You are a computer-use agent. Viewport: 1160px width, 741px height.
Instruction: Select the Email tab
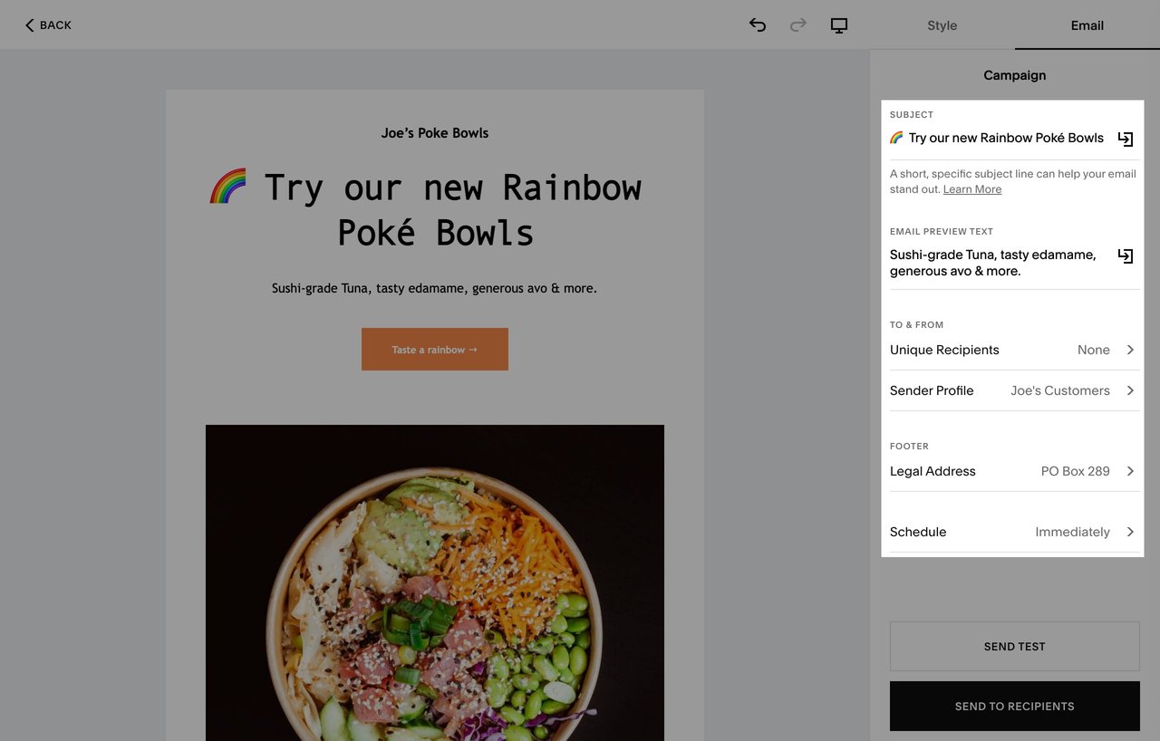[x=1087, y=25]
